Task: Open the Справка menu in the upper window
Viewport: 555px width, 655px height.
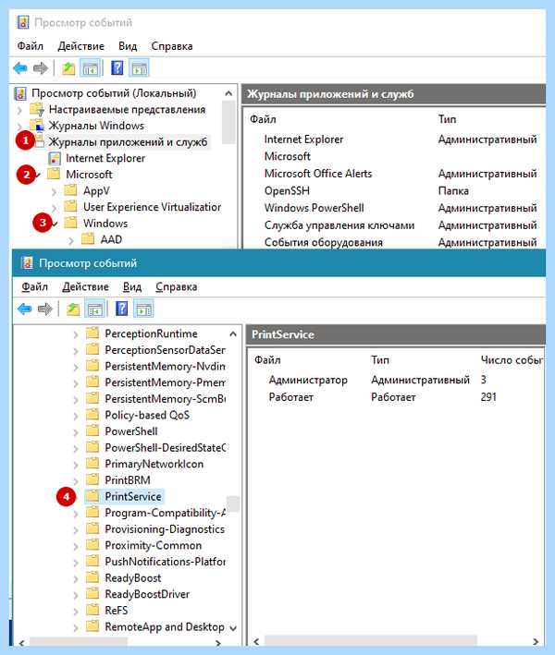Action: pos(172,46)
